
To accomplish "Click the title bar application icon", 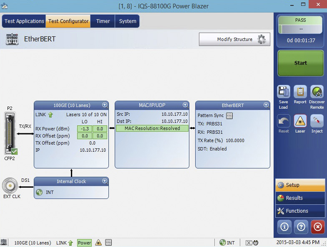I will (x=4, y=6).
